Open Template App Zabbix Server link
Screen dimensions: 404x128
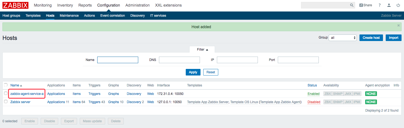[x=208, y=102]
